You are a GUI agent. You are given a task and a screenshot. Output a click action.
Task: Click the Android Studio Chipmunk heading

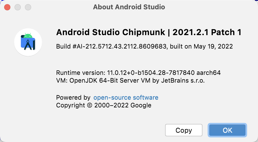(x=111, y=32)
